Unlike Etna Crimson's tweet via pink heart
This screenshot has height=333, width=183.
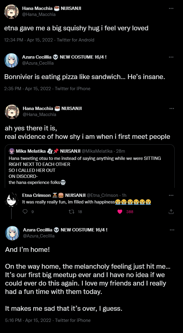(x=120, y=212)
